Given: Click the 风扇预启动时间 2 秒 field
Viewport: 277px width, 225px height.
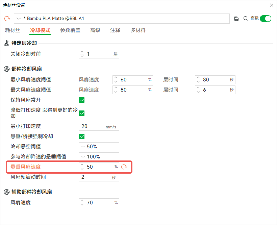Looking at the screenshot, I should coord(99,177).
